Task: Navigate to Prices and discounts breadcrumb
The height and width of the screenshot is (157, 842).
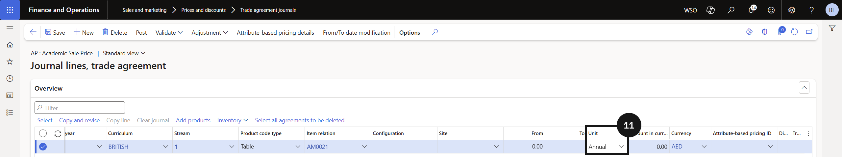Action: pos(204,10)
